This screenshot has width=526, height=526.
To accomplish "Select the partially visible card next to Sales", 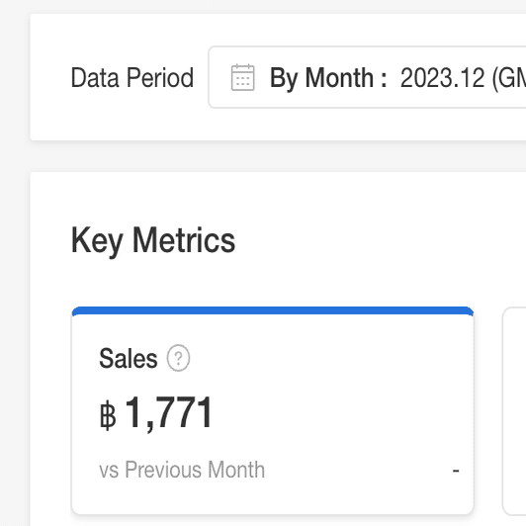I will [x=514, y=411].
